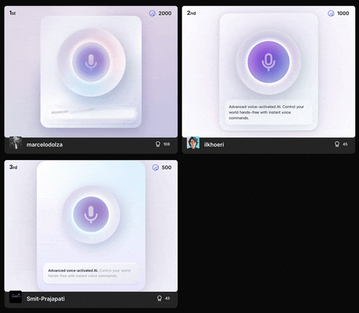Click the microphone icon in the 3rd place card

click(x=91, y=214)
